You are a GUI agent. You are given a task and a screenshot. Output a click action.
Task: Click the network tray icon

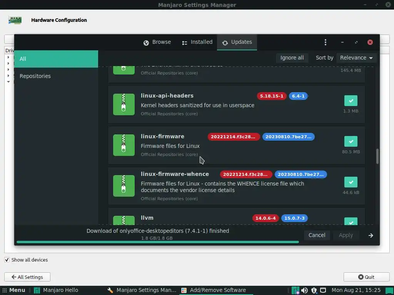tap(323, 290)
